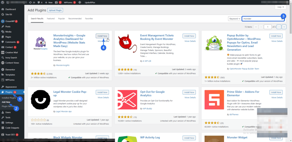Open WP Activity Log plugin title
The height and width of the screenshot is (142, 292).
coord(150,137)
